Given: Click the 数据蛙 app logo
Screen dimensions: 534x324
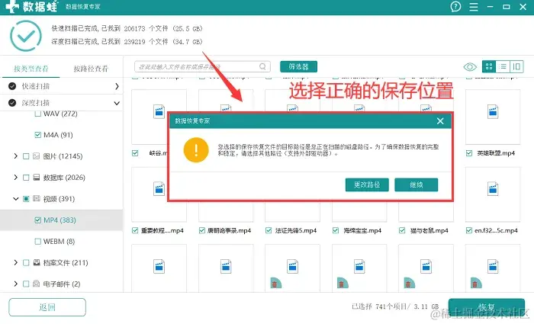Looking at the screenshot, I should (32, 6).
